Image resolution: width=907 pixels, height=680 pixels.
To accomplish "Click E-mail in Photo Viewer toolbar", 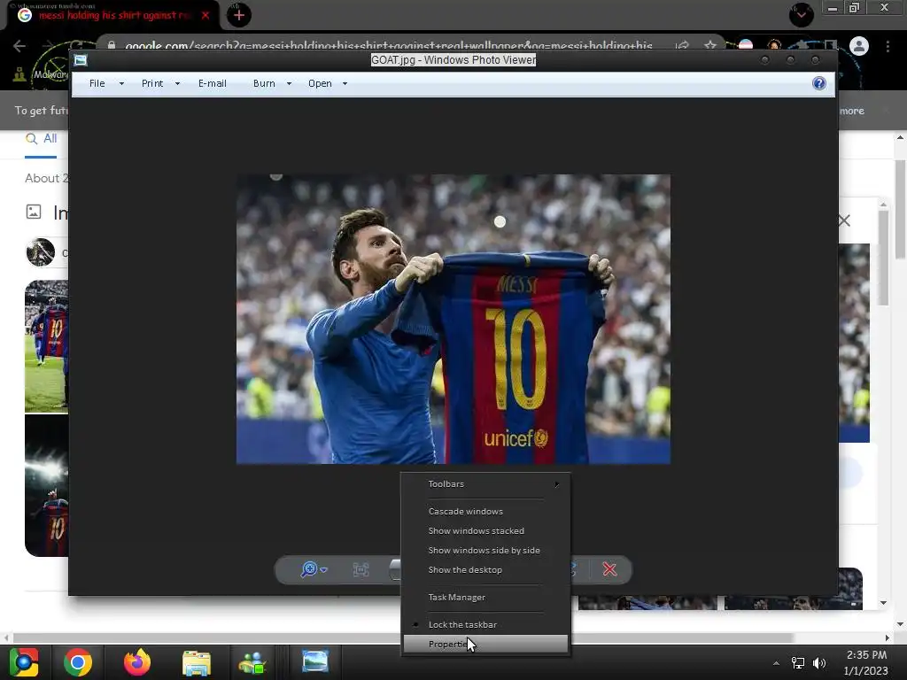I will 213,83.
